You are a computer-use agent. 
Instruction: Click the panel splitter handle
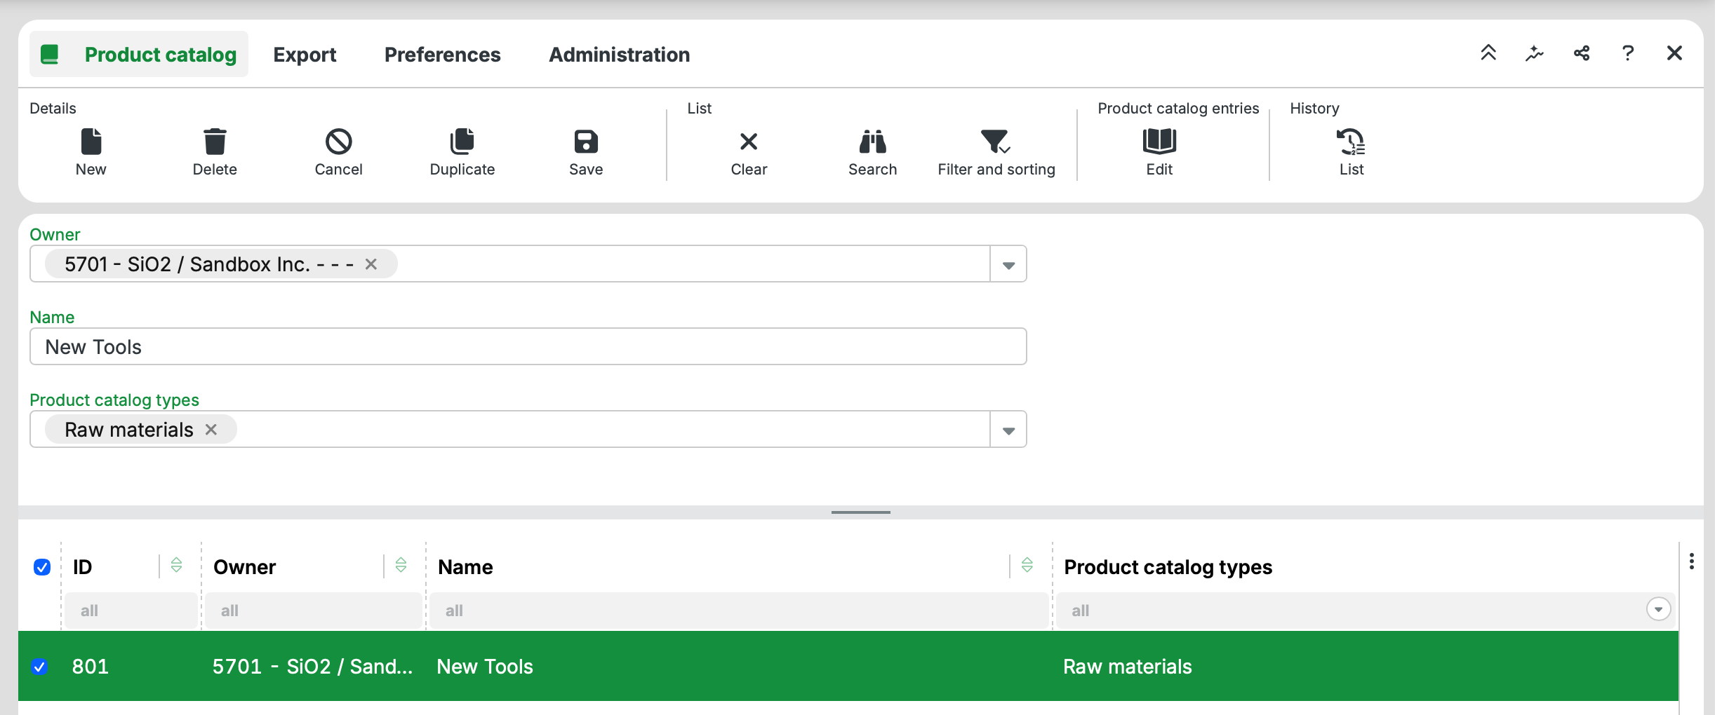click(861, 512)
